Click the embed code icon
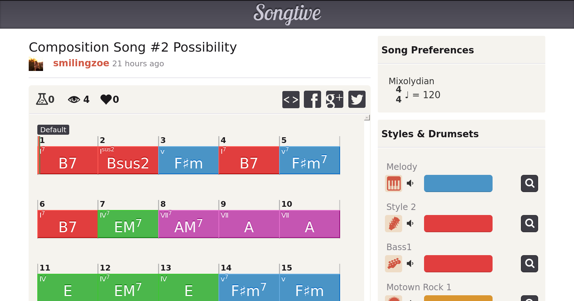 (291, 99)
